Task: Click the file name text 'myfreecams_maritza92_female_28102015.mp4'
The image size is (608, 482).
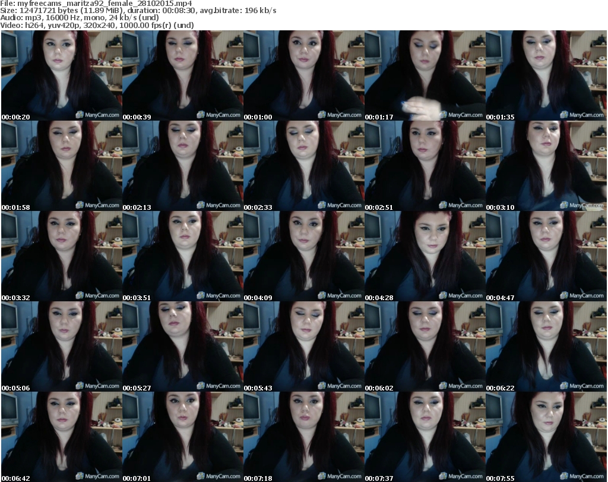Action: [104, 4]
